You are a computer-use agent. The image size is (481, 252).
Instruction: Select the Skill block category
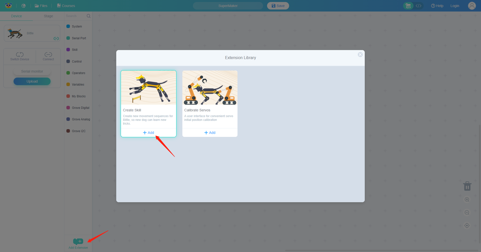coord(72,50)
